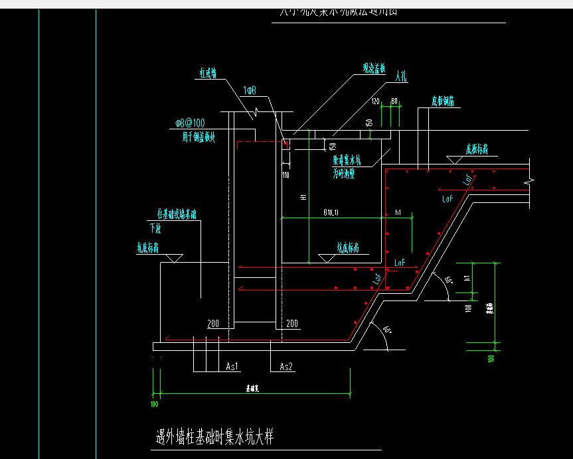Select the h1 label next to B1(L1)
The height and width of the screenshot is (459, 573).
pos(398,212)
